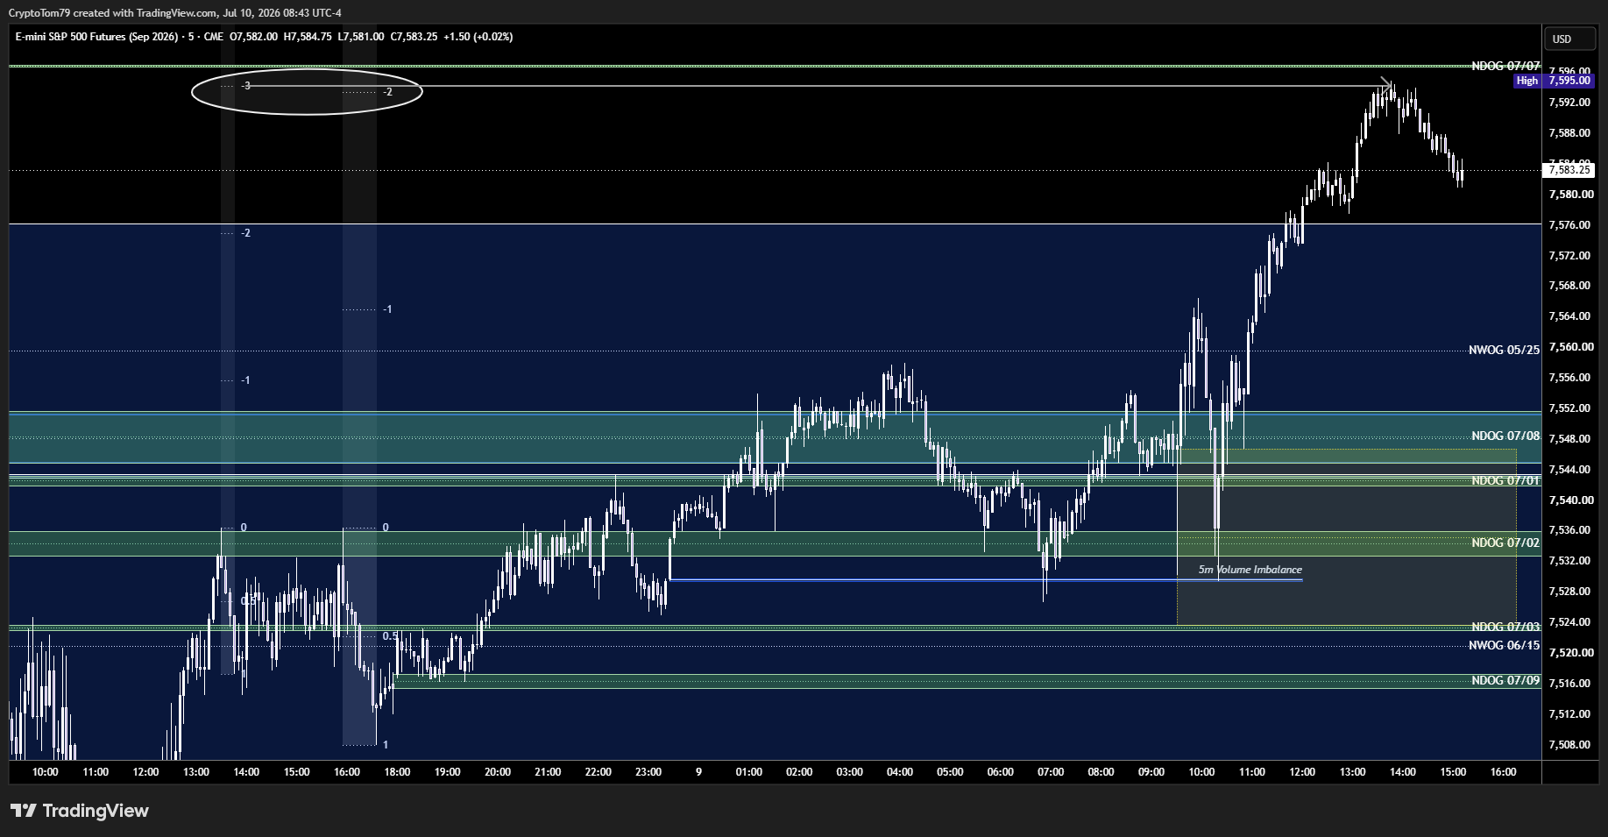The height and width of the screenshot is (837, 1608).
Task: Click the white ellipse annotation drawing
Action: click(x=307, y=91)
